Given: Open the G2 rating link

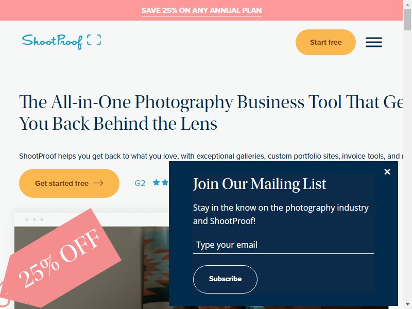Looking at the screenshot, I should point(140,183).
